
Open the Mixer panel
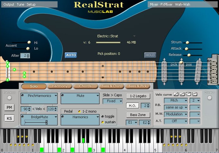[154, 4]
